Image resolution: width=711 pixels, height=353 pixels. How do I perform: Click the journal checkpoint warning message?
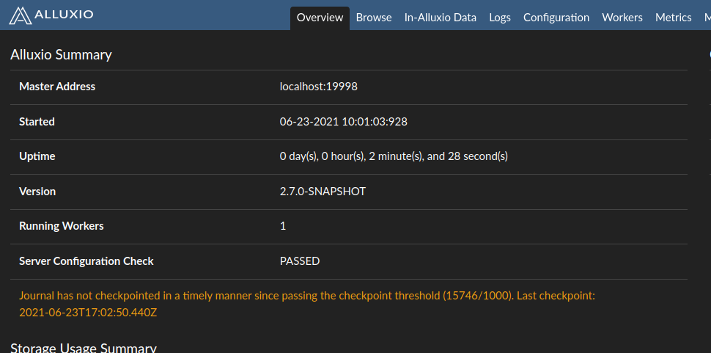(x=307, y=304)
